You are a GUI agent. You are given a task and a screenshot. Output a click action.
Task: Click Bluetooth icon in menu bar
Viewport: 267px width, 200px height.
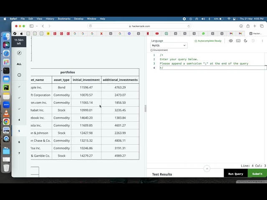click(209, 19)
